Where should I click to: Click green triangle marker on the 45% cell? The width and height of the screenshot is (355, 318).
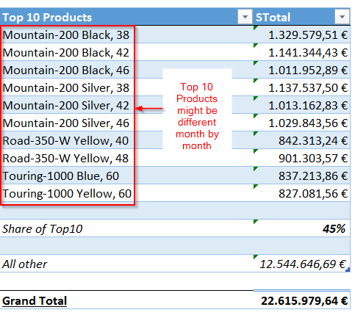(x=256, y=222)
